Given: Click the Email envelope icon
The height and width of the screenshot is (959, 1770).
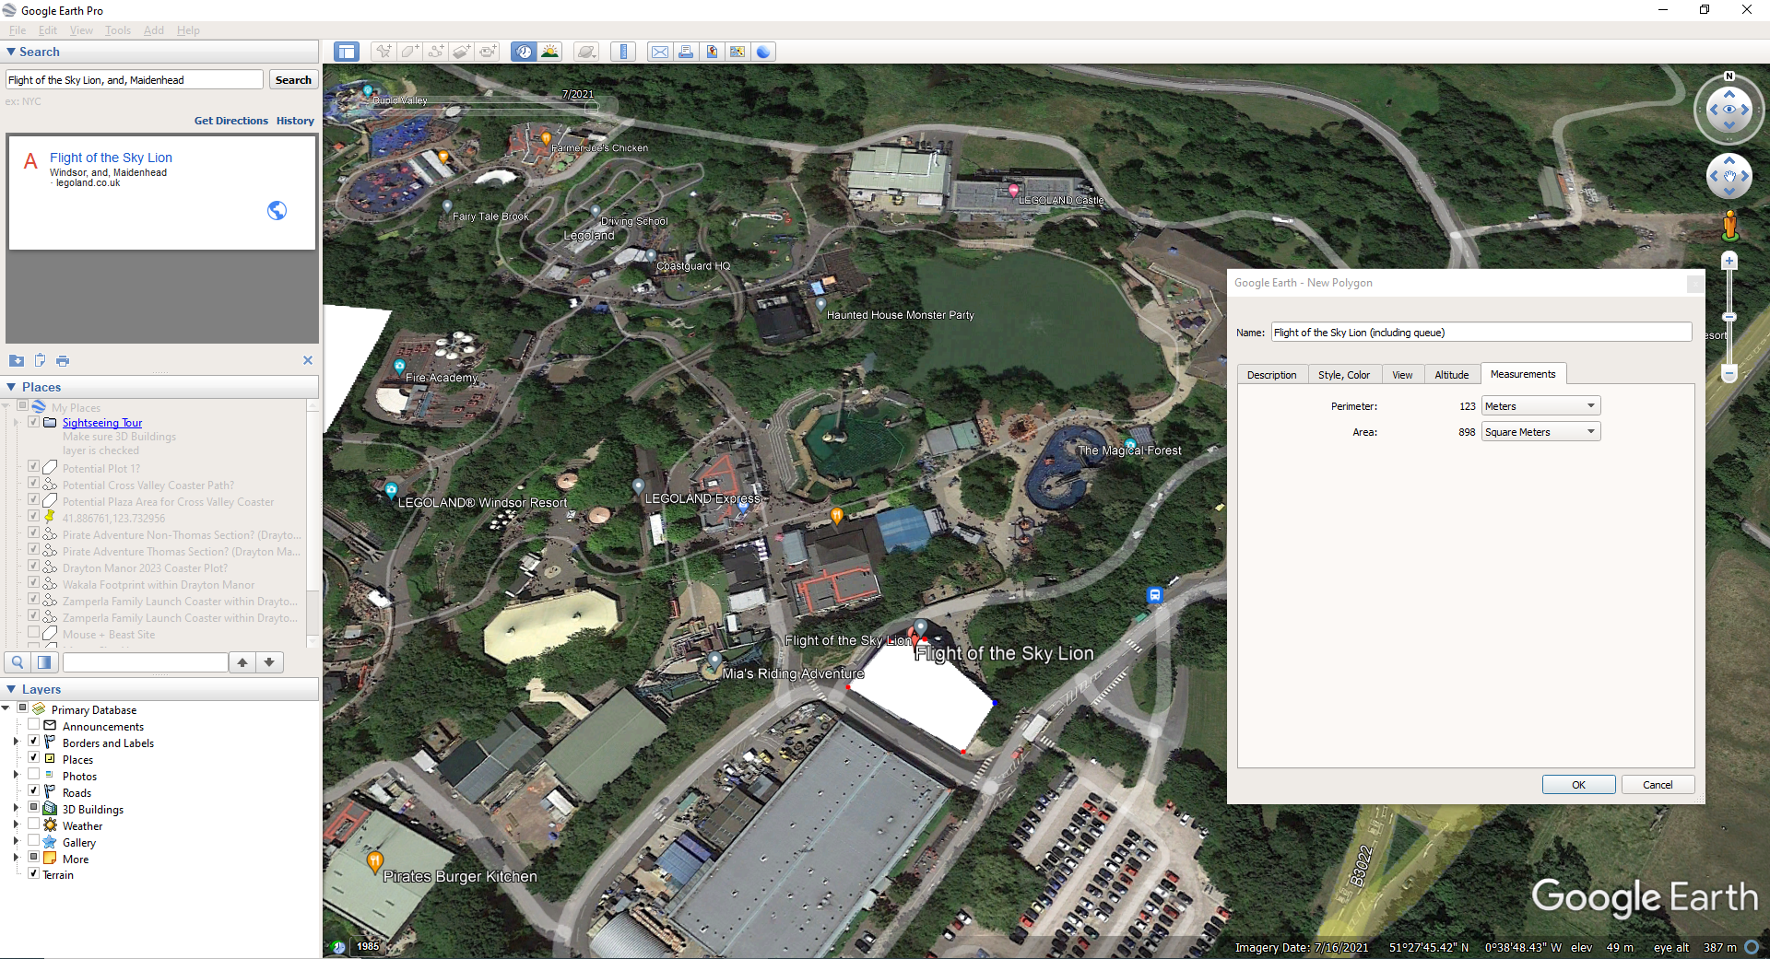Looking at the screenshot, I should (x=660, y=52).
